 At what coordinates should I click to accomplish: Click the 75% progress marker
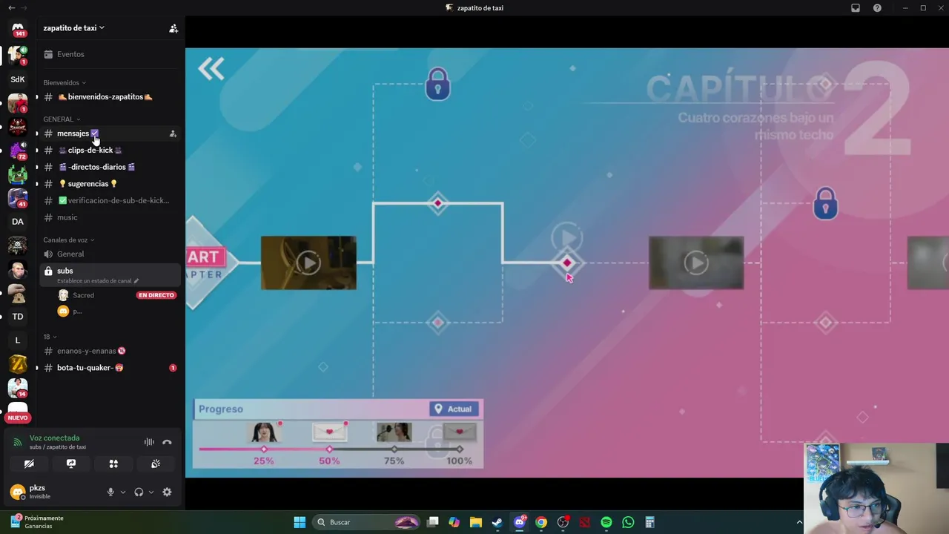394,449
